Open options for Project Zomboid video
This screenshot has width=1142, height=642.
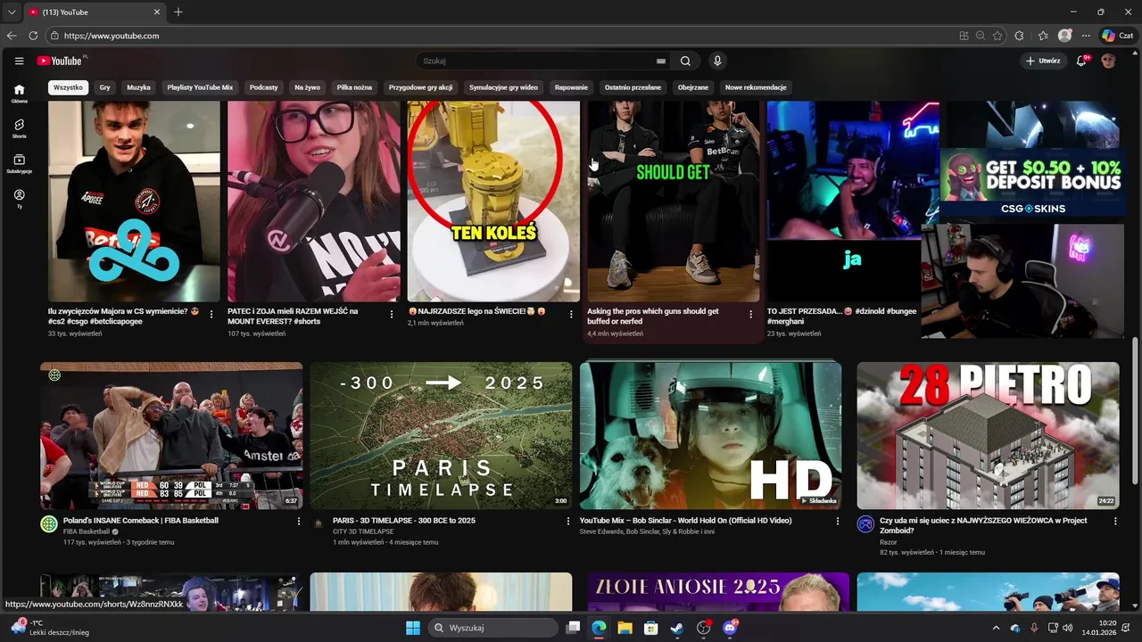pyautogui.click(x=1115, y=522)
